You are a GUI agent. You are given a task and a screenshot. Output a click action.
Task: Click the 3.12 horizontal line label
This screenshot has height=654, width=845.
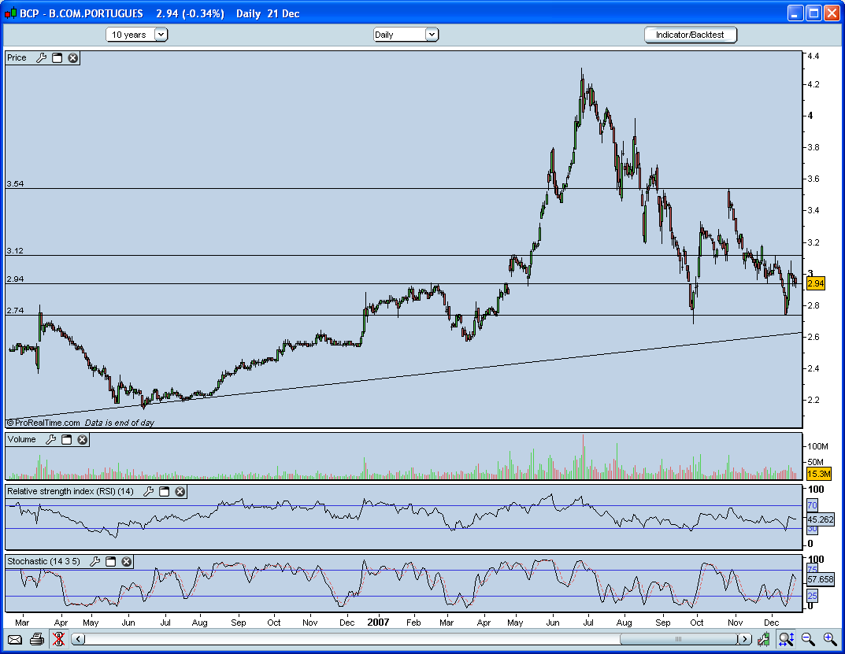(15, 250)
